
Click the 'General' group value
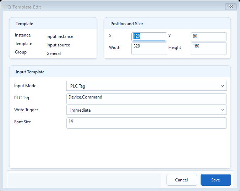[x=54, y=54]
